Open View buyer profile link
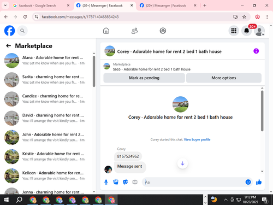273x205 pixels. pyautogui.click(x=197, y=139)
